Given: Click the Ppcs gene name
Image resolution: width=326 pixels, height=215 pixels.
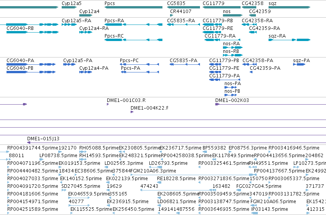Looking at the screenshot, I should point(110,3).
